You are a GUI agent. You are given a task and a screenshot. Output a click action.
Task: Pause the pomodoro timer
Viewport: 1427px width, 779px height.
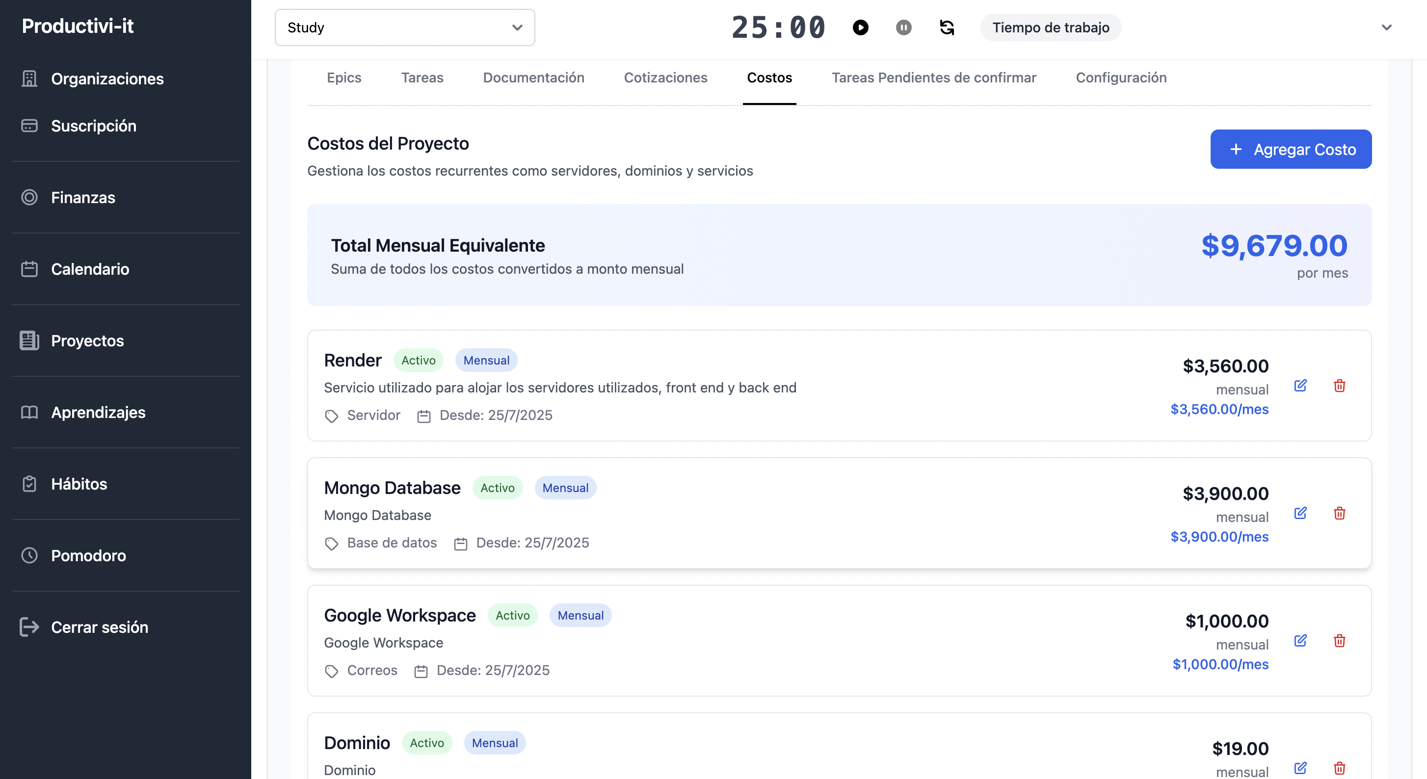pyautogui.click(x=903, y=27)
